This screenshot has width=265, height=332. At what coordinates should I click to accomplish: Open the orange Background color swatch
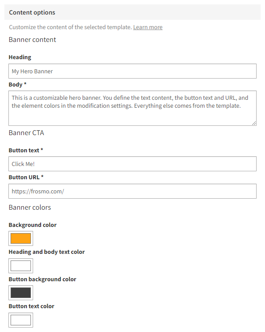coord(21,238)
